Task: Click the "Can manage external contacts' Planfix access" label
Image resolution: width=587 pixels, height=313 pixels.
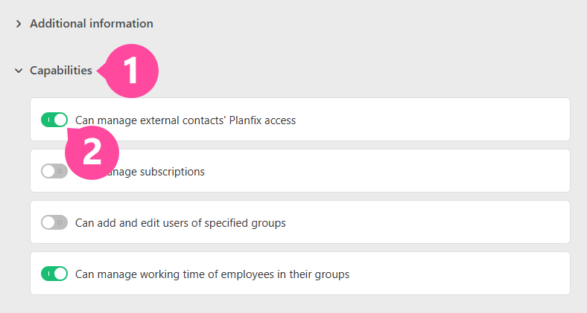Action: (x=185, y=120)
